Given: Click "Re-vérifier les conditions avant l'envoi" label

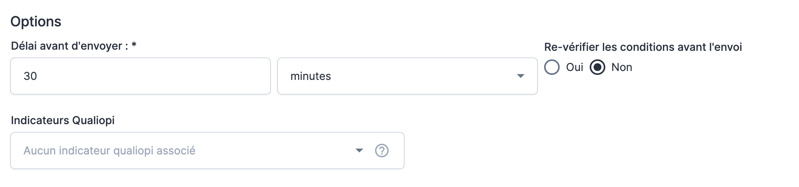Looking at the screenshot, I should (643, 47).
